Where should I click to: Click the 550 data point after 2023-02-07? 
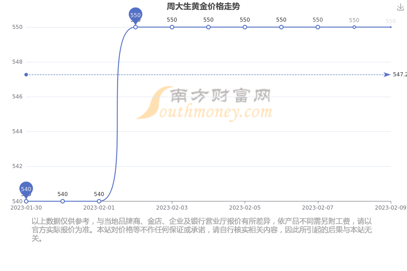click(x=354, y=27)
